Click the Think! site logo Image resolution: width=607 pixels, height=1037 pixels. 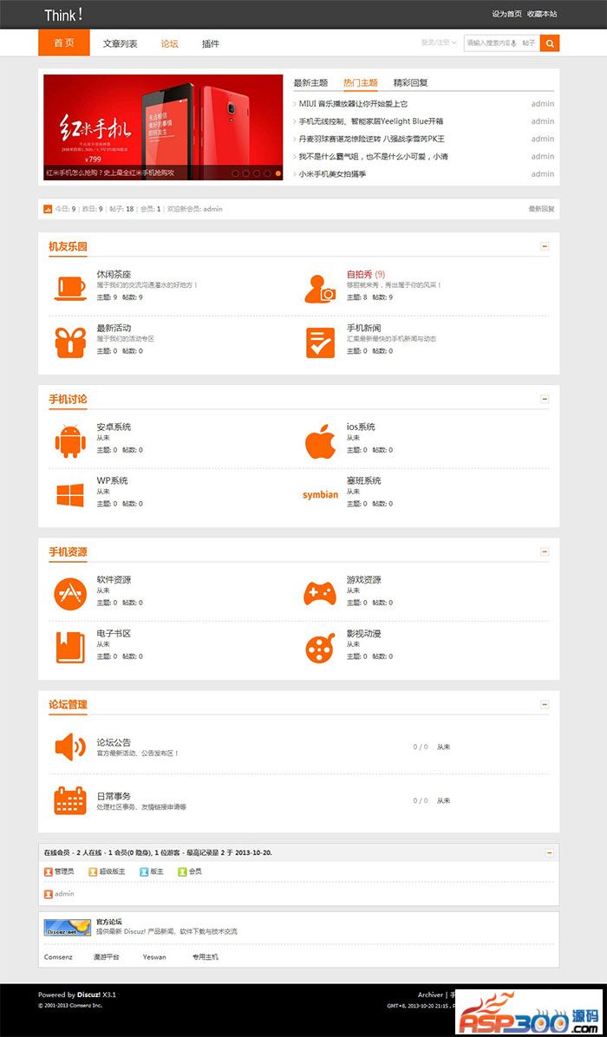63,15
